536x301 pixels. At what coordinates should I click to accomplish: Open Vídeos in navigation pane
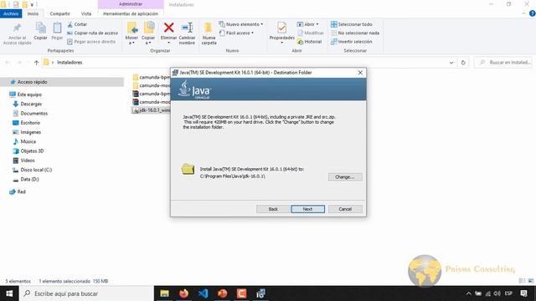click(23, 160)
